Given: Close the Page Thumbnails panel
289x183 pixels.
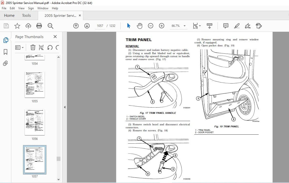Looking at the screenshot, I should point(55,37).
